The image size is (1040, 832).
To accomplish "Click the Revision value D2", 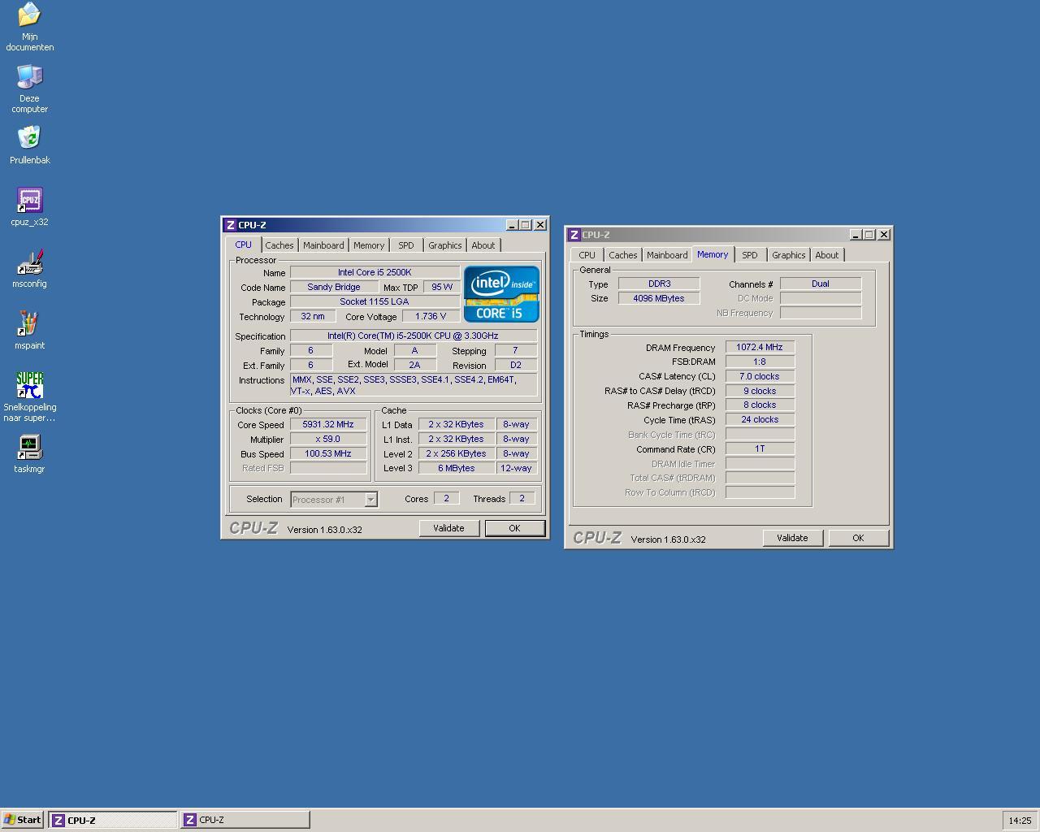I will pyautogui.click(x=516, y=365).
